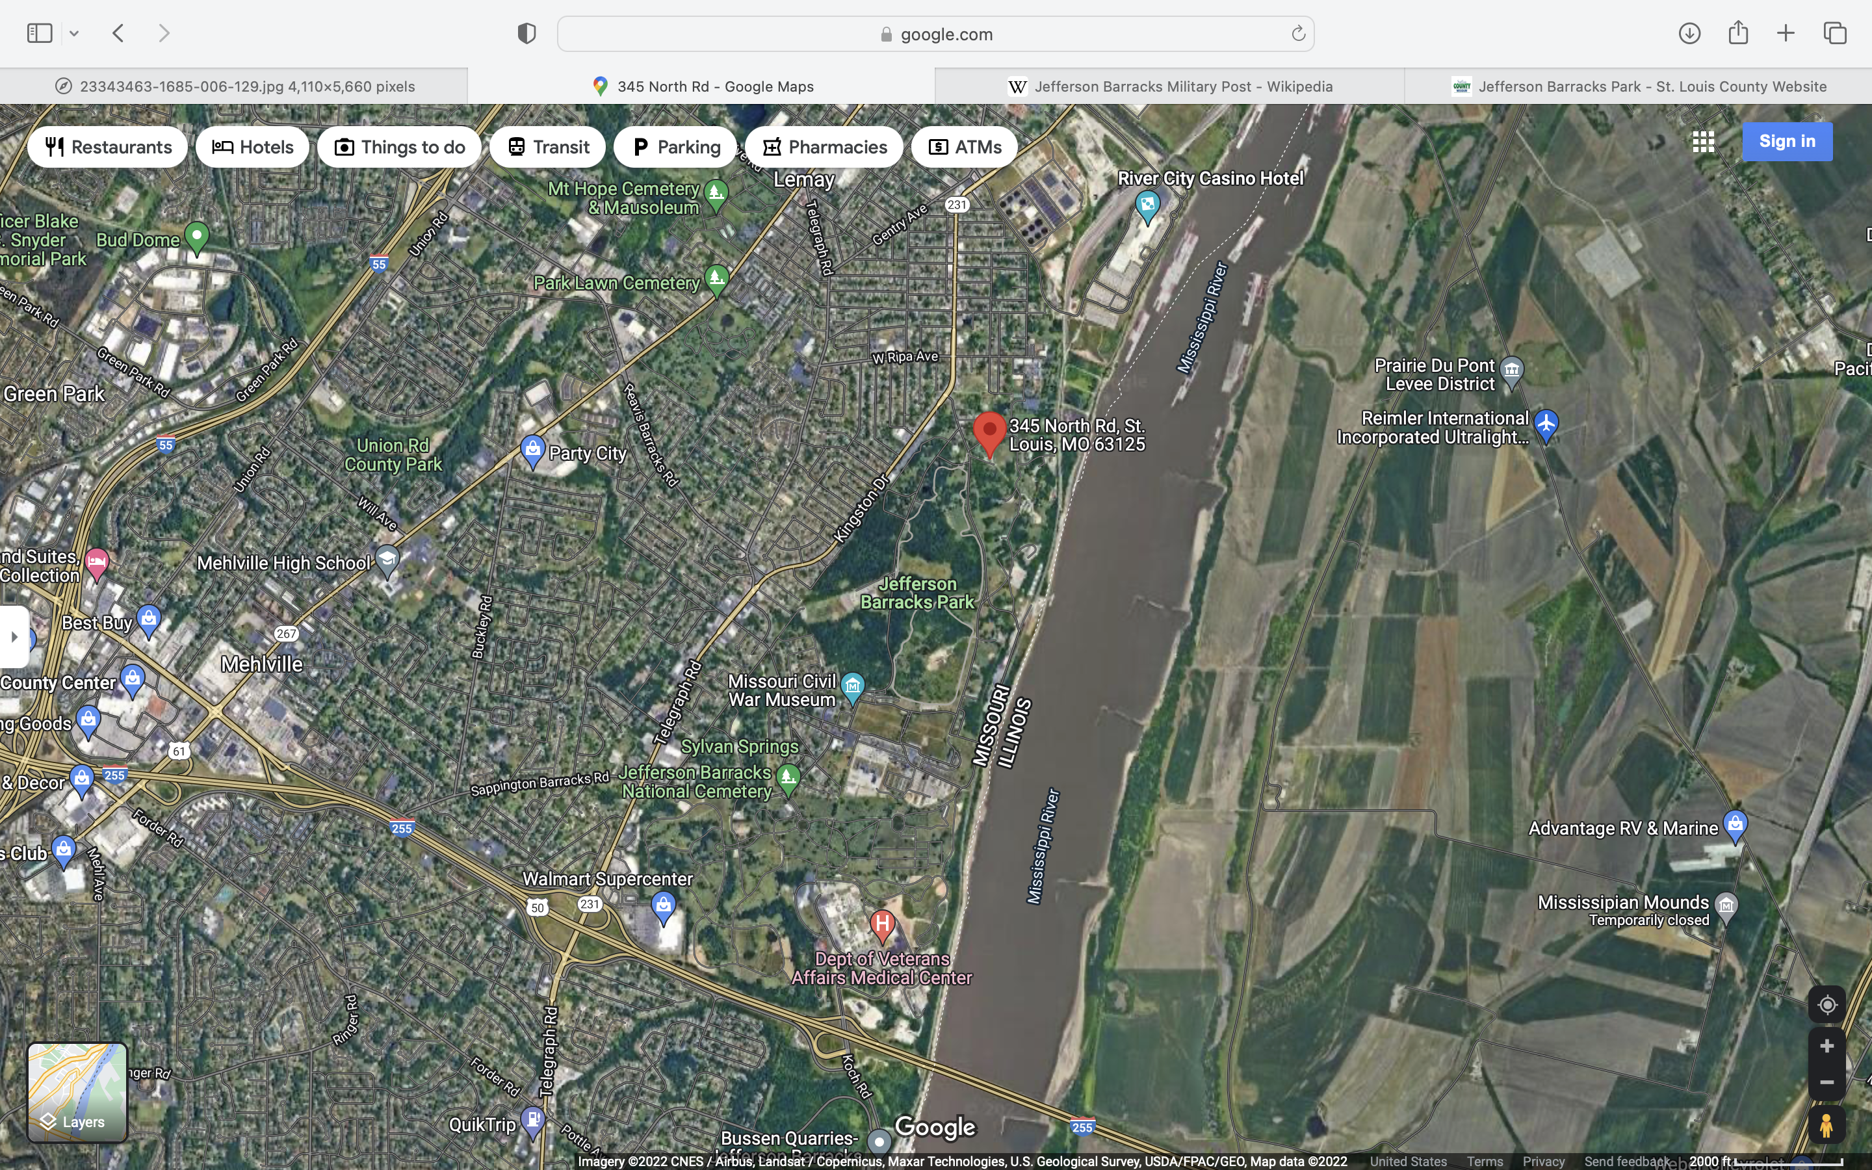Image resolution: width=1872 pixels, height=1170 pixels.
Task: Click the Street View pegman icon
Action: 1826,1125
